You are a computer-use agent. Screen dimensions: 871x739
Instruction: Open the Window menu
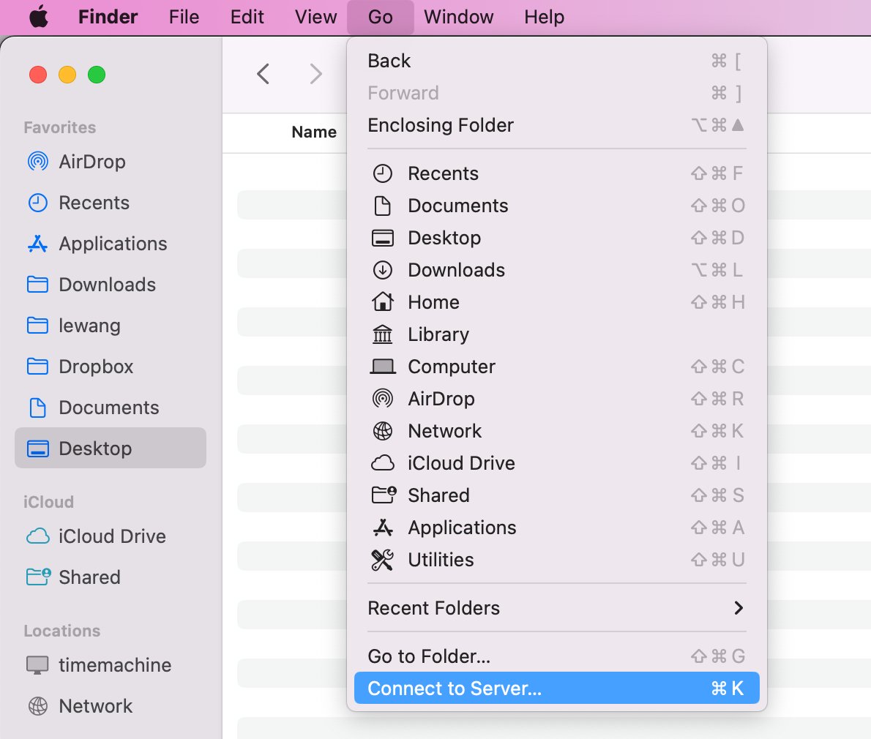(x=459, y=17)
